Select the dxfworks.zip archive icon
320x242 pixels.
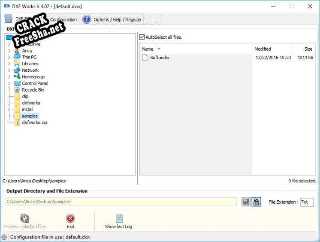(x=17, y=123)
